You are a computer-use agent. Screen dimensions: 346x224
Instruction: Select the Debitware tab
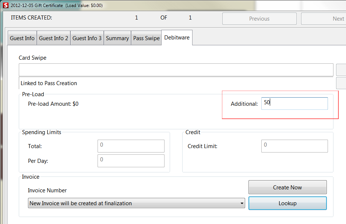pyautogui.click(x=176, y=37)
